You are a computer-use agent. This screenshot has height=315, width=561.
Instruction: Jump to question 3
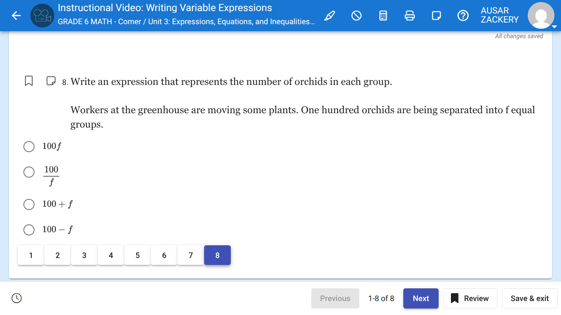84,255
